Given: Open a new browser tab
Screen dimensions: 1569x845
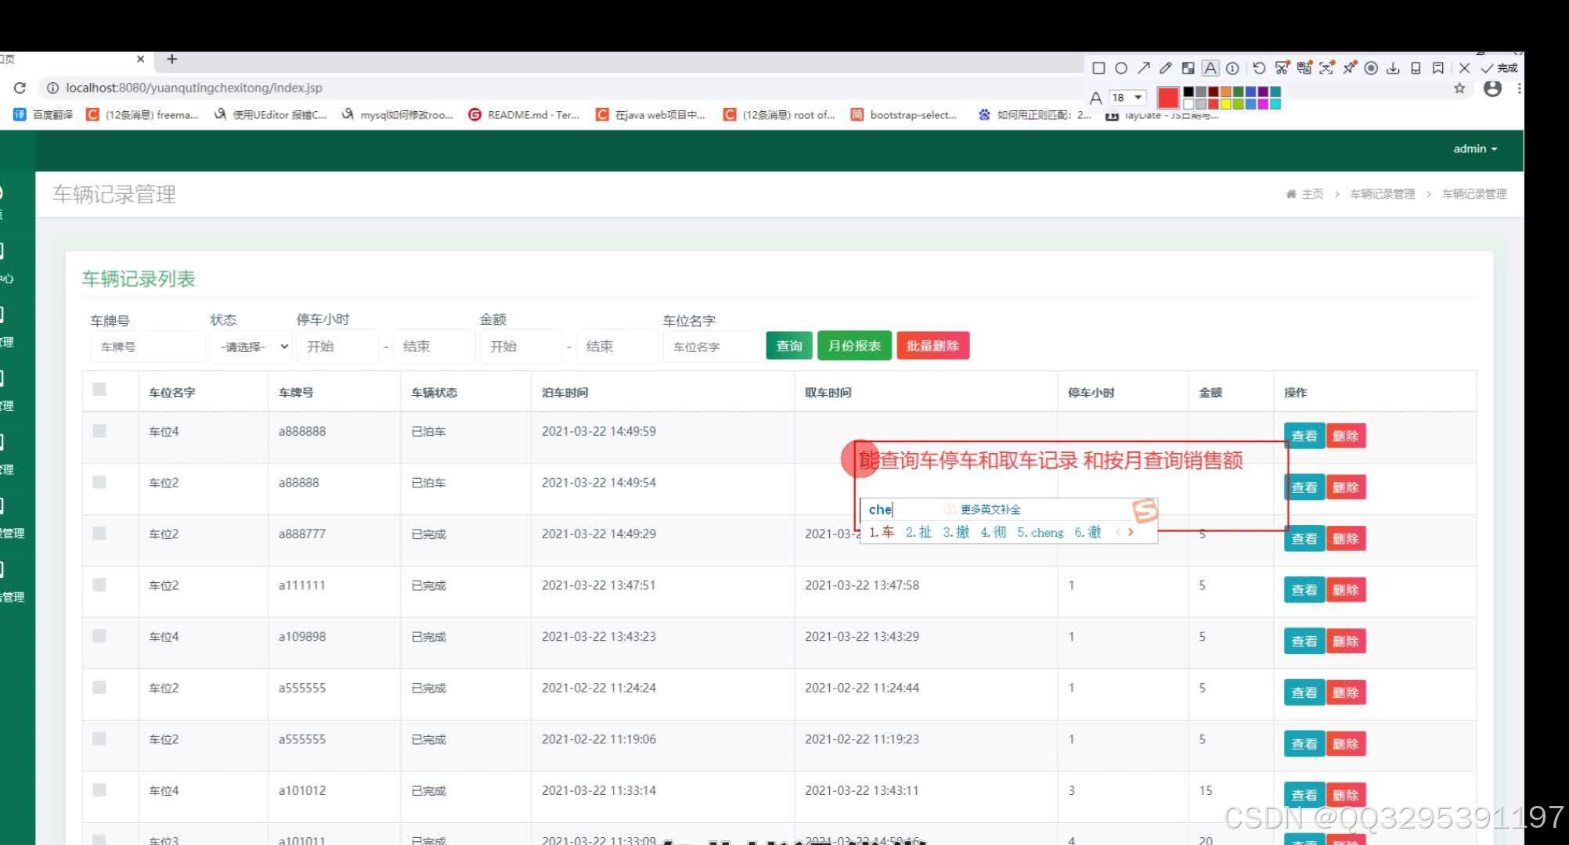Looking at the screenshot, I should point(171,59).
